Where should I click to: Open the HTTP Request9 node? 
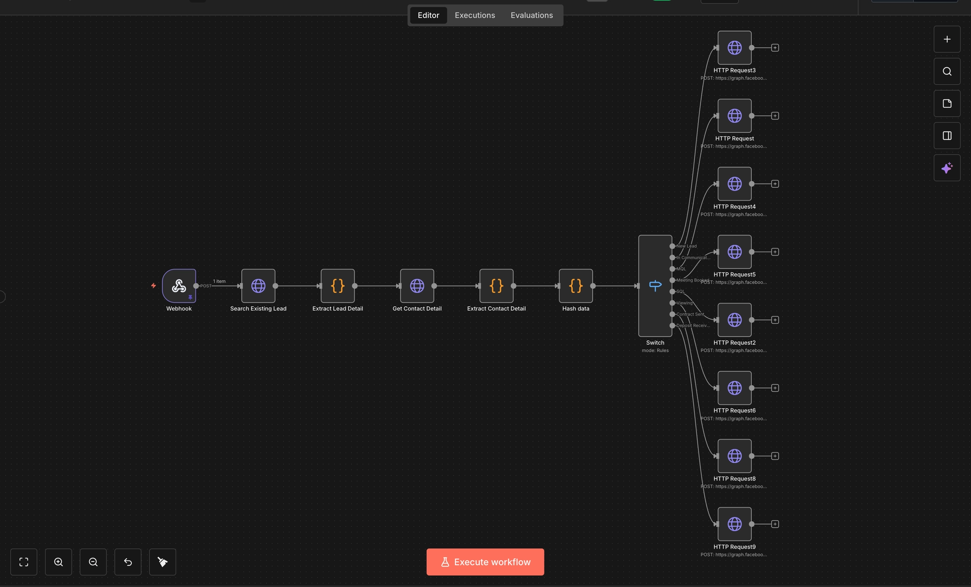coord(734,523)
